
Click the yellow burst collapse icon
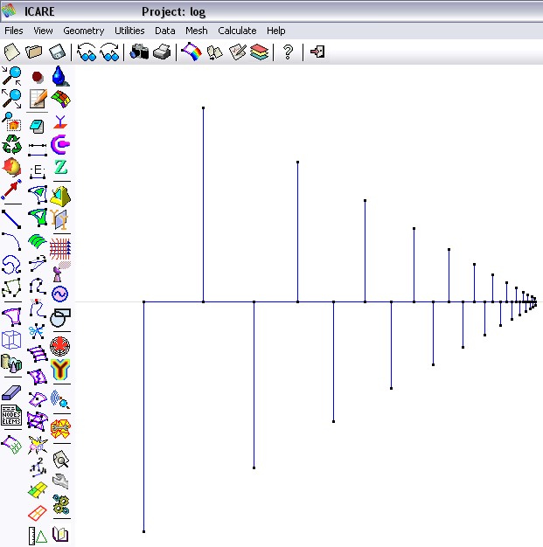(38, 445)
